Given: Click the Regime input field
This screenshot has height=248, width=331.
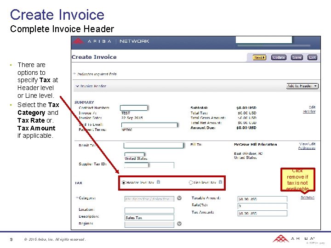Looking at the screenshot, I should (x=149, y=225).
